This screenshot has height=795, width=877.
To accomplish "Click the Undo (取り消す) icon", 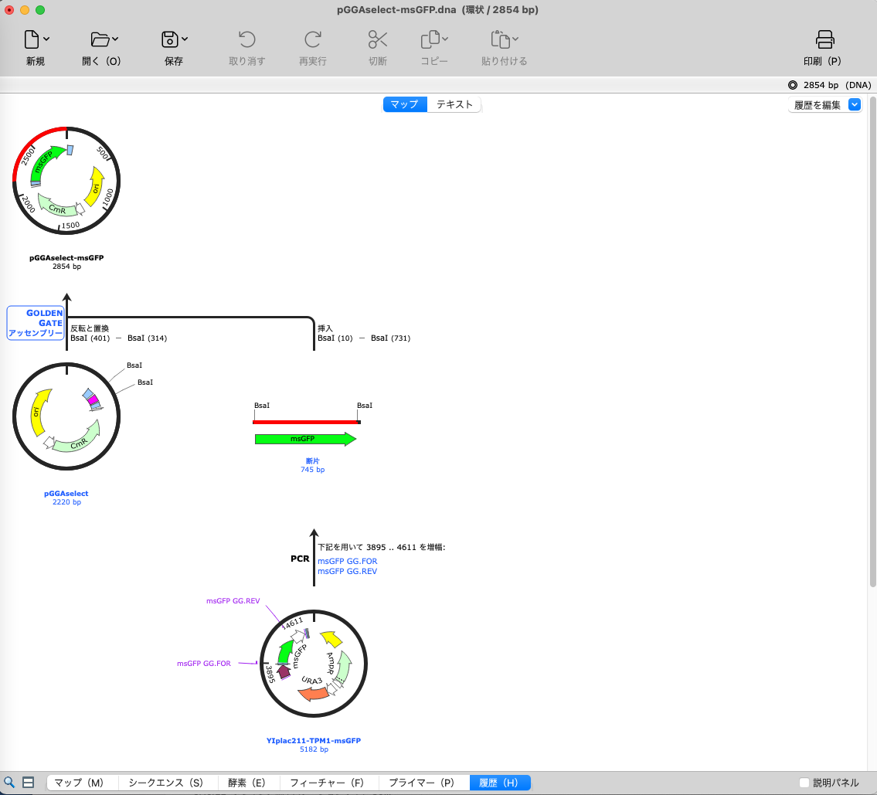I will coord(246,39).
